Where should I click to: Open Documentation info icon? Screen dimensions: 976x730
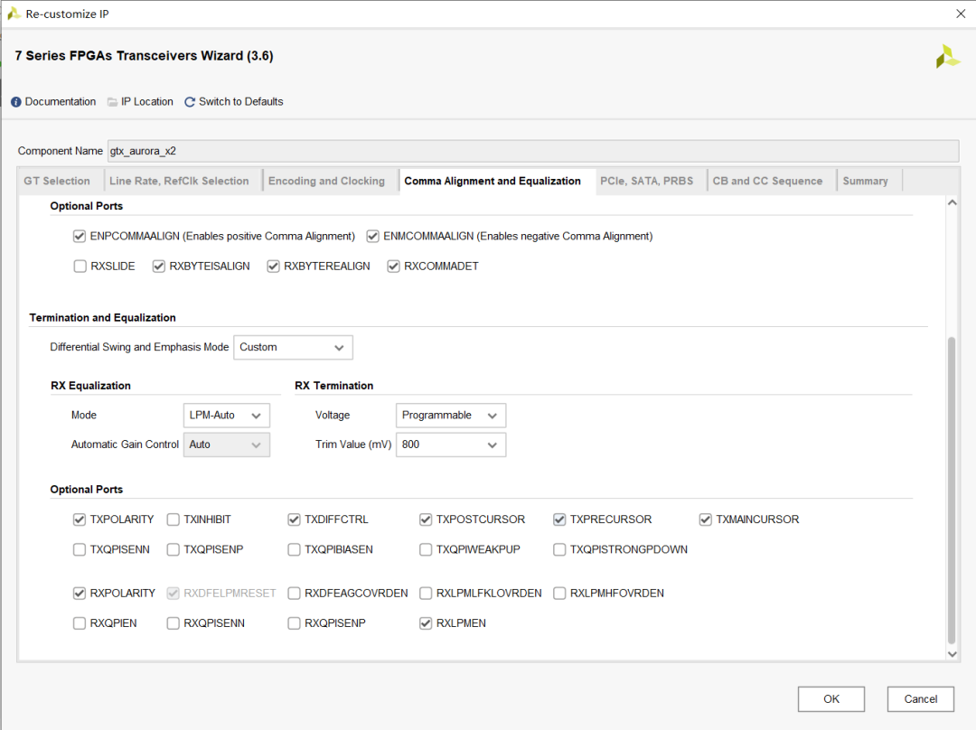[x=16, y=102]
